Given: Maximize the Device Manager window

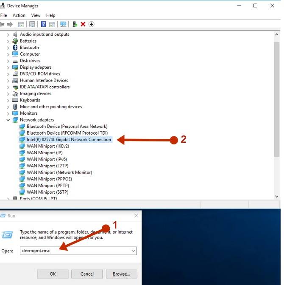Looking at the screenshot, I should 255,6.
